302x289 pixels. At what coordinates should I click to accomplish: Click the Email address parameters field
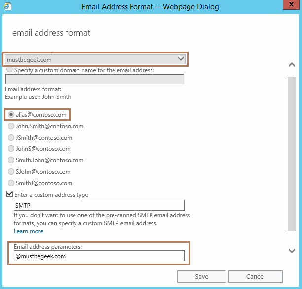point(99,256)
